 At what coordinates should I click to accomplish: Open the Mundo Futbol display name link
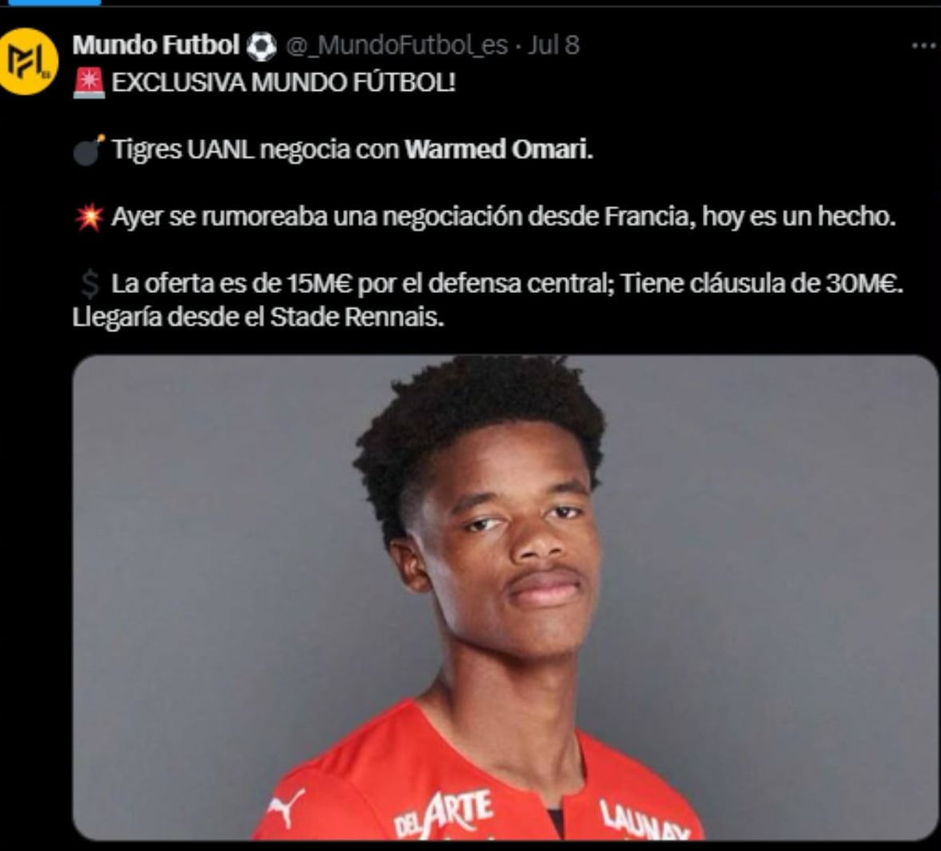click(x=156, y=45)
